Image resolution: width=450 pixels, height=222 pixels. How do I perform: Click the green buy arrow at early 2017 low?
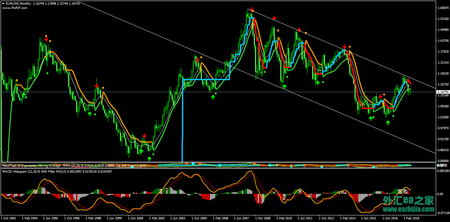(388, 123)
